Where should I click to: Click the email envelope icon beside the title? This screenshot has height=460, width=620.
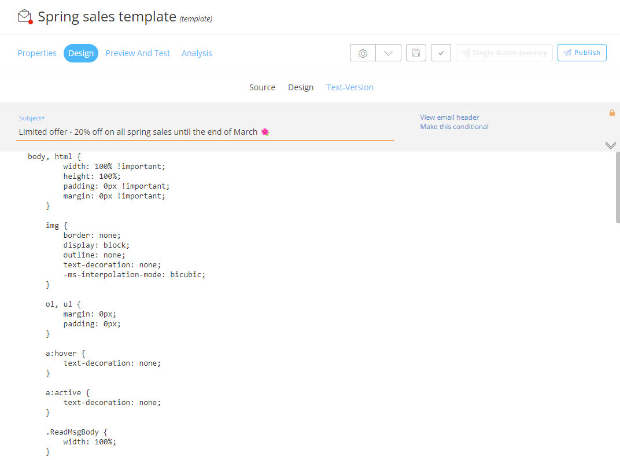tap(24, 17)
